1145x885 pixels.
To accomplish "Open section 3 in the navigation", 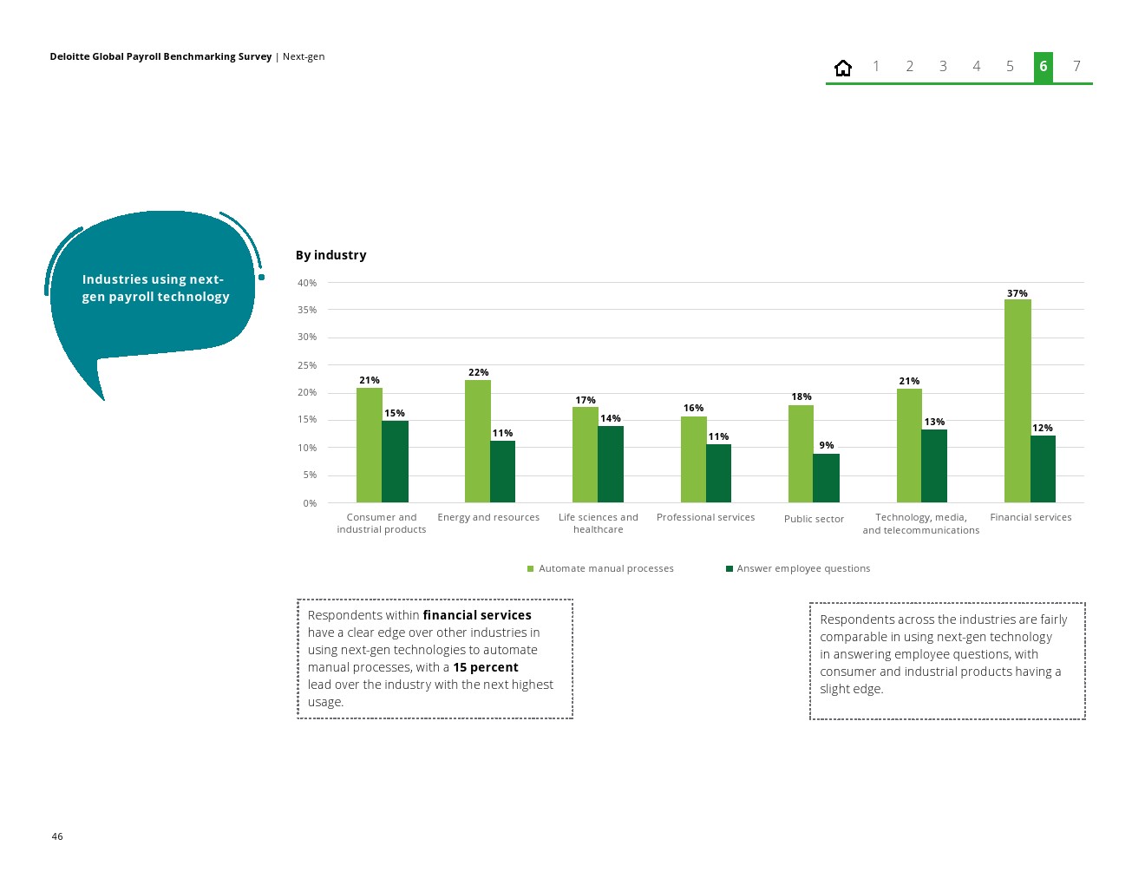I will 943,67.
